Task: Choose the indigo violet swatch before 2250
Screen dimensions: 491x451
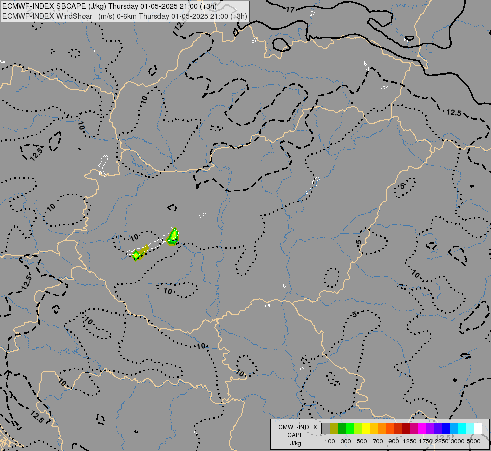Action: (438, 428)
